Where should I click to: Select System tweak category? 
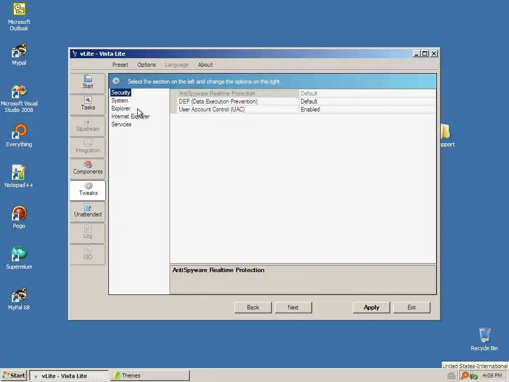click(x=119, y=100)
